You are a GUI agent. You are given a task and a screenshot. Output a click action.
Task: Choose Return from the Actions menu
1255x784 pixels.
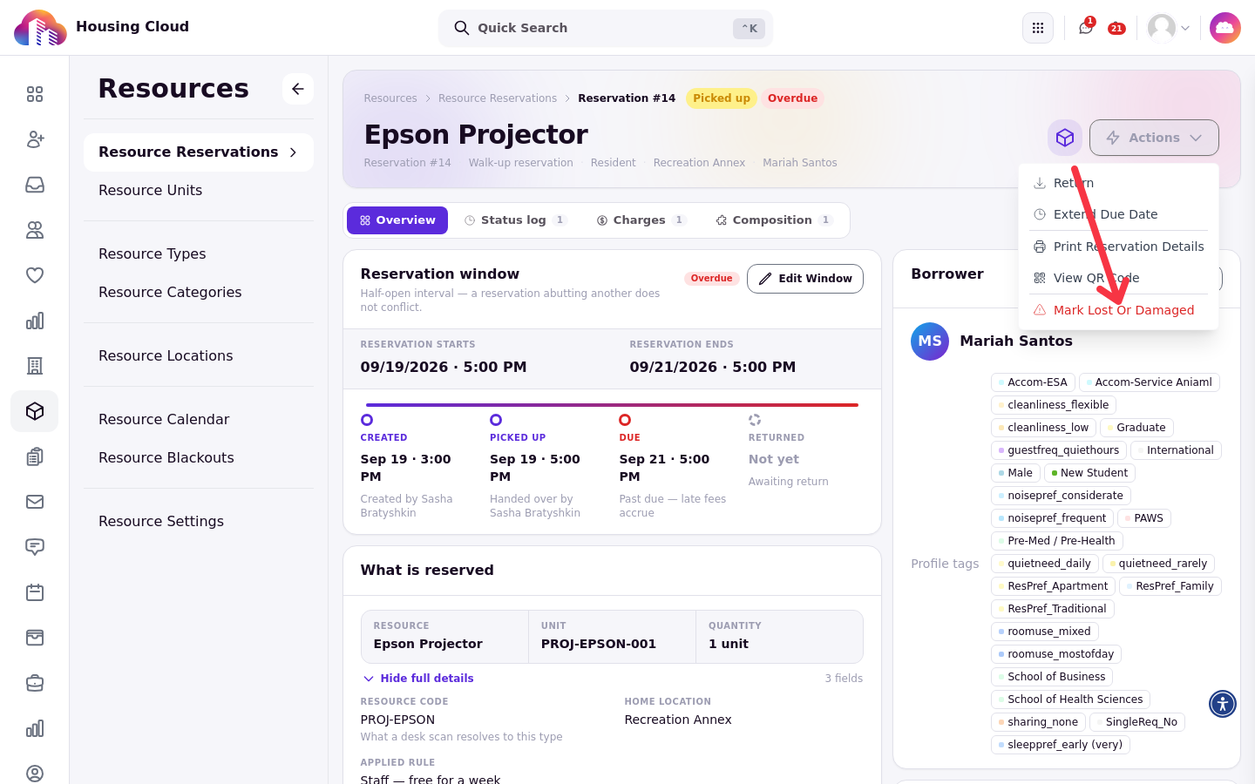point(1118,183)
